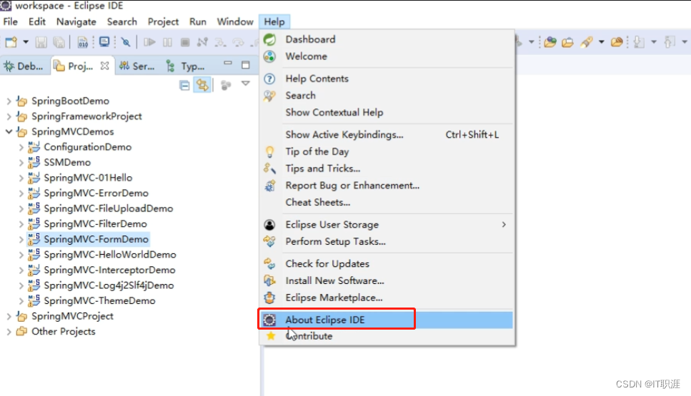Switch to the Type Hierarchy view tab
This screenshot has height=396, width=691.
point(186,66)
